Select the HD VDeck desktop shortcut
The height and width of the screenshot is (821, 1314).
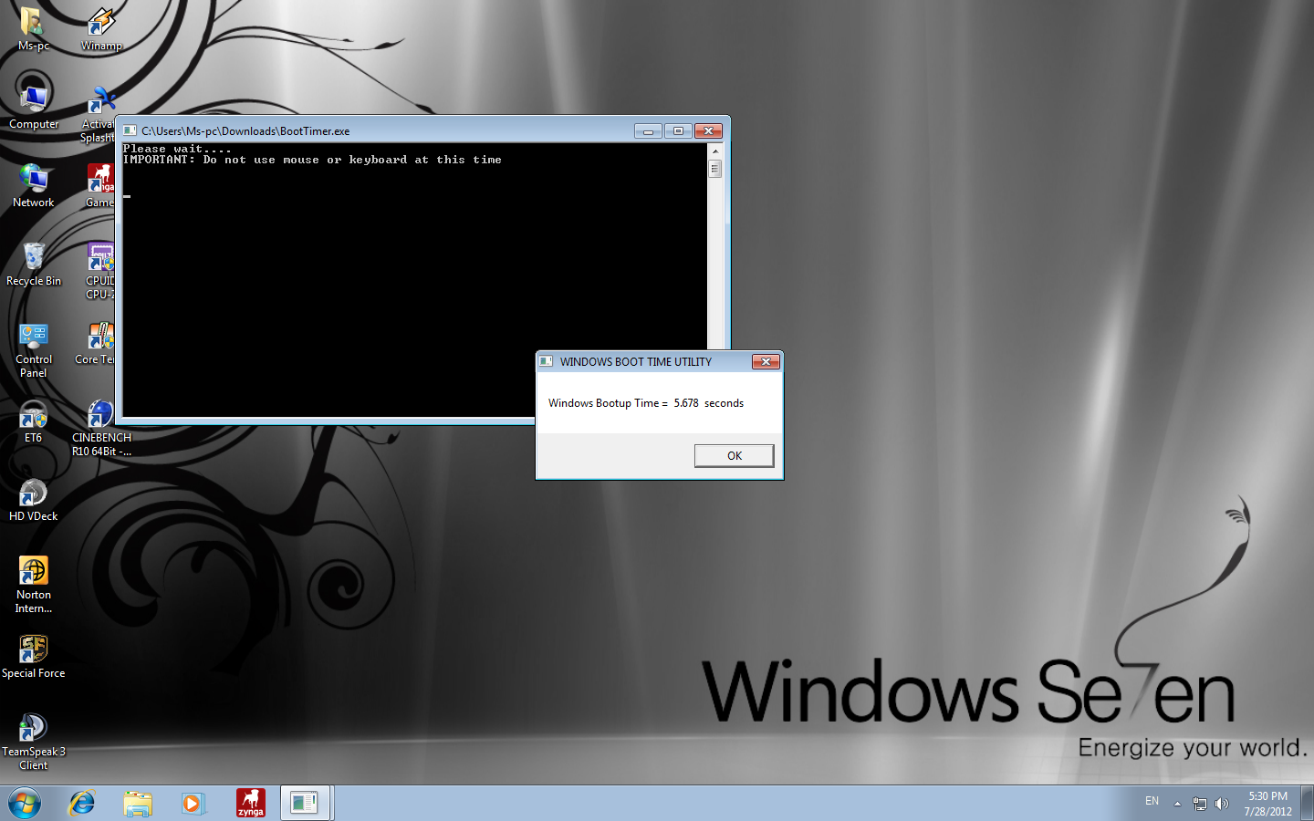click(34, 500)
